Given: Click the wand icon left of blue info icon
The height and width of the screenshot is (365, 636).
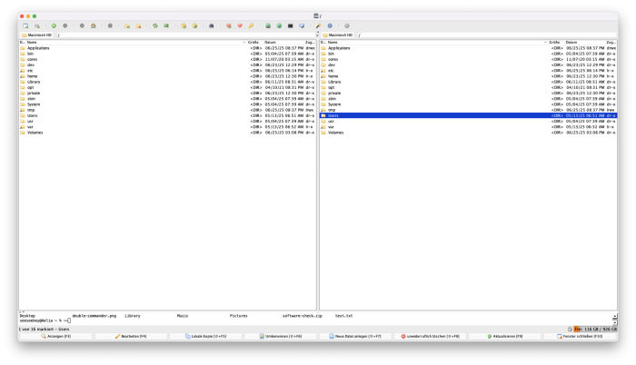Looking at the screenshot, I should pos(319,25).
